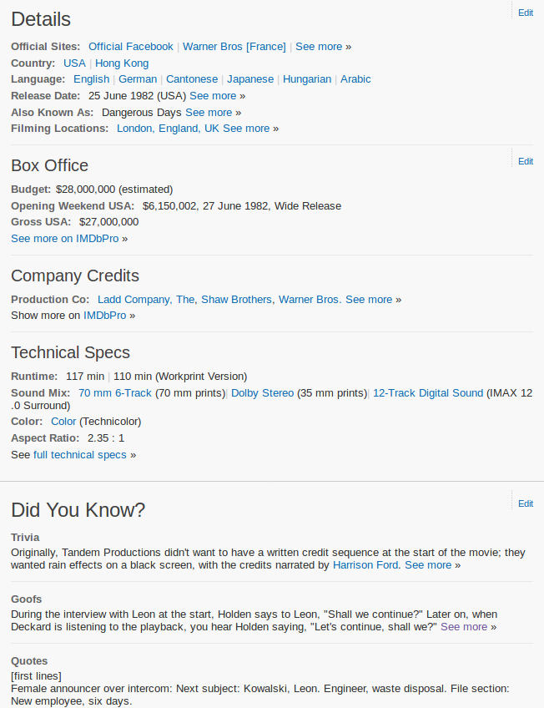The image size is (544, 708).
Task: Click Edit button in Box Office section
Action: click(525, 162)
